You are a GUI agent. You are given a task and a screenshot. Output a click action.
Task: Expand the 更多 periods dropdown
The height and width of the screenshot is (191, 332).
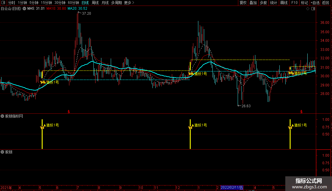coord(129,3)
